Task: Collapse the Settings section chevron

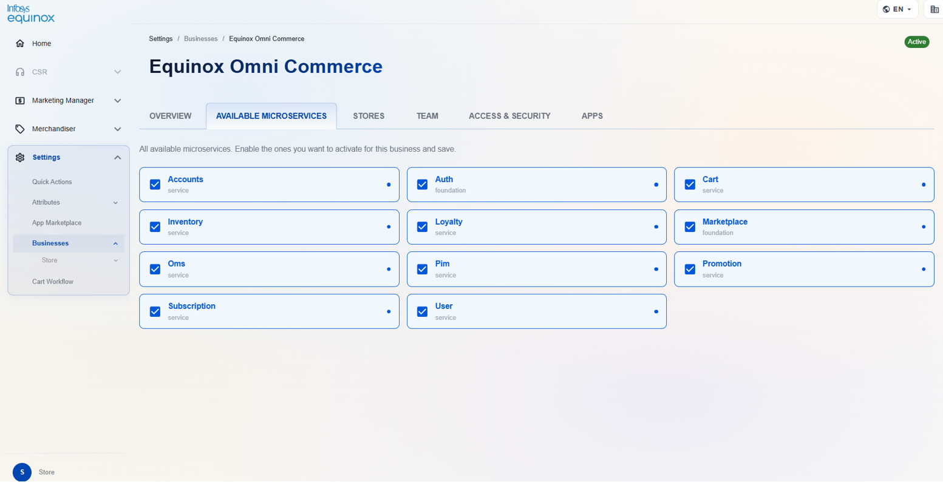Action: click(x=117, y=158)
